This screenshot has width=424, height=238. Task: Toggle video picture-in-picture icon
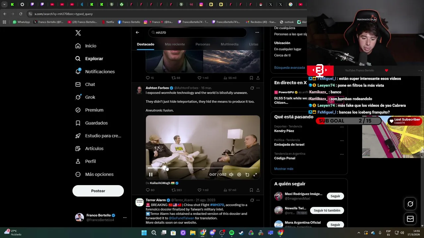tap(247, 175)
